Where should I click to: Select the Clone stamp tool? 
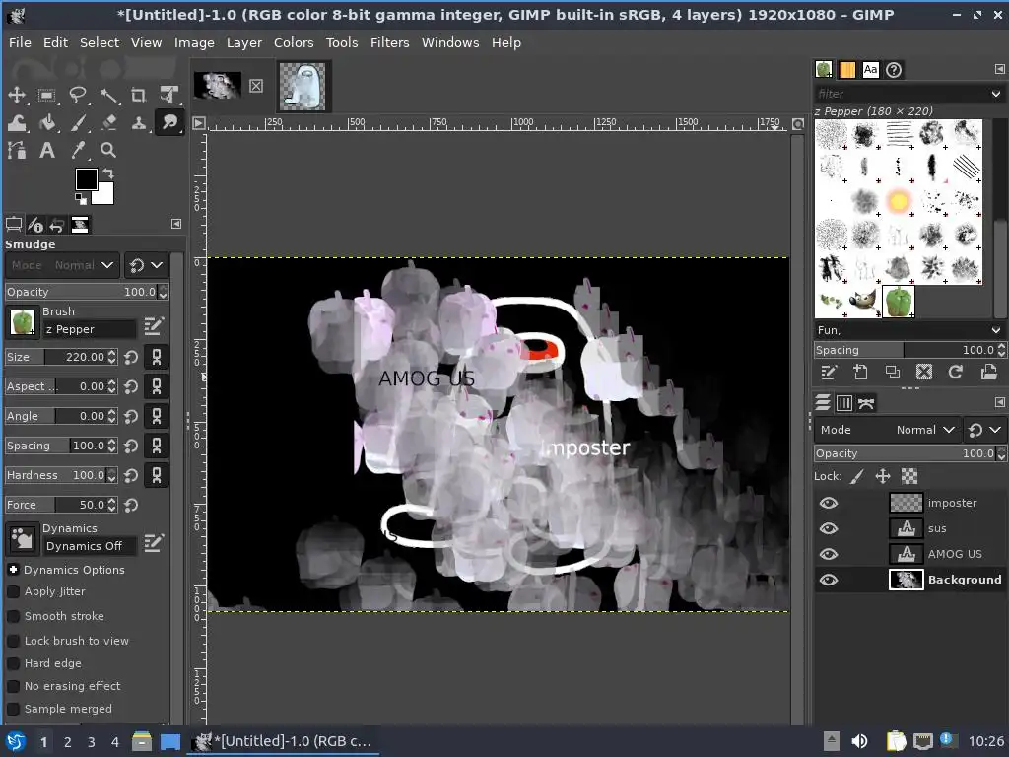pyautogui.click(x=138, y=122)
